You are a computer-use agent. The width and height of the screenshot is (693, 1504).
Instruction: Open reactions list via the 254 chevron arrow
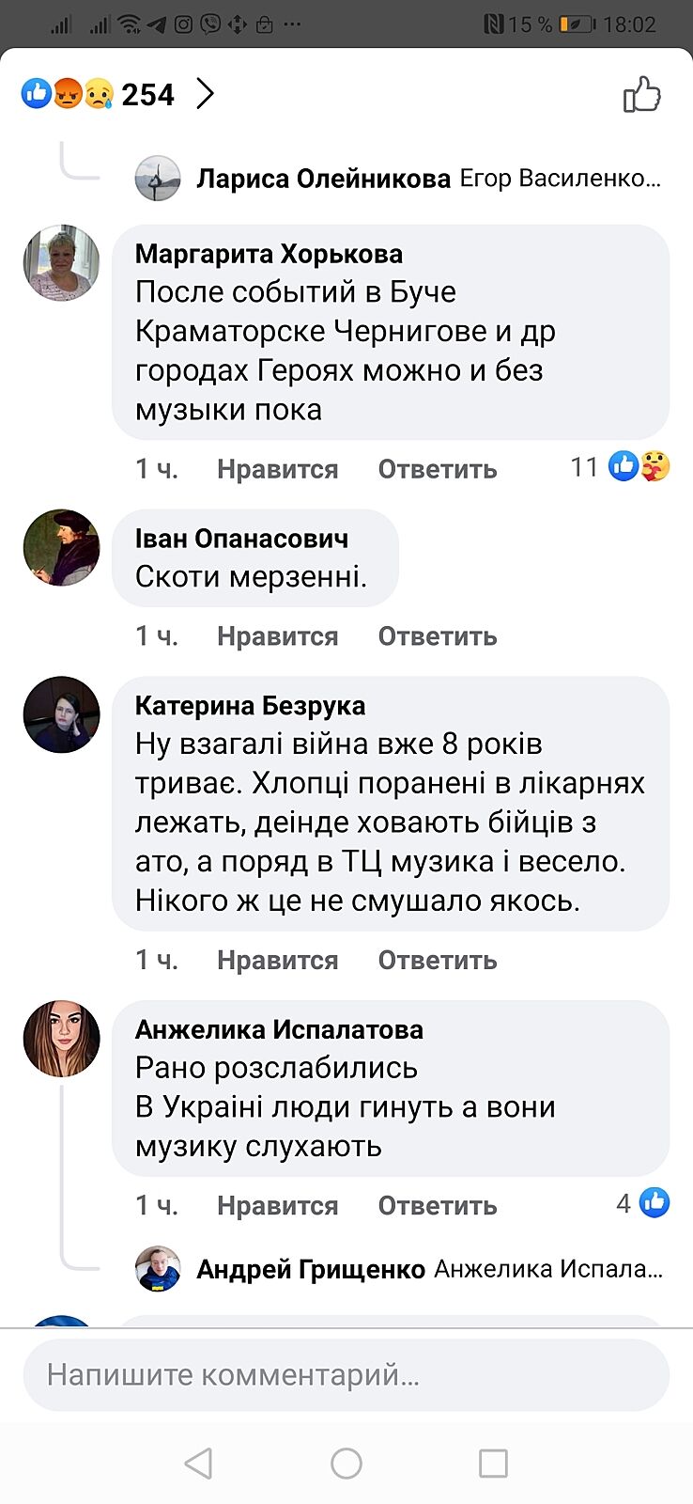tap(205, 94)
